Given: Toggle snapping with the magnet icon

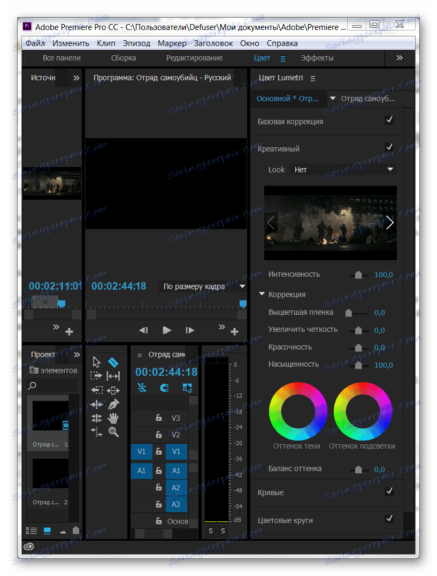Looking at the screenshot, I should tap(164, 387).
